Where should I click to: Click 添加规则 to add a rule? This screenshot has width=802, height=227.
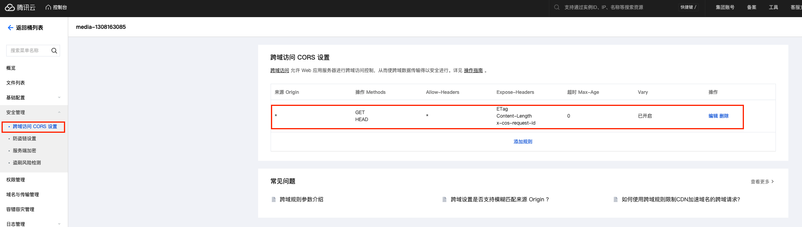(x=523, y=142)
